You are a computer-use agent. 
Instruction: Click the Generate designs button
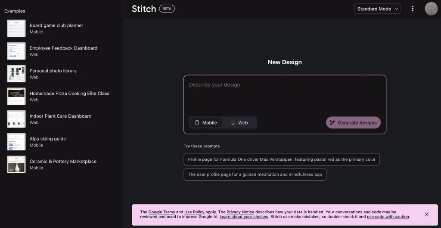(x=353, y=123)
